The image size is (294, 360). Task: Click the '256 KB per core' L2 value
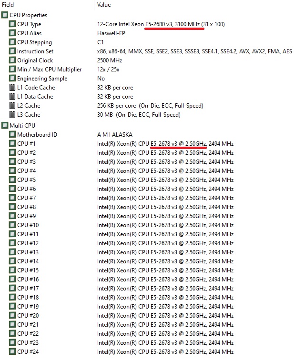pyautogui.click(x=150, y=106)
